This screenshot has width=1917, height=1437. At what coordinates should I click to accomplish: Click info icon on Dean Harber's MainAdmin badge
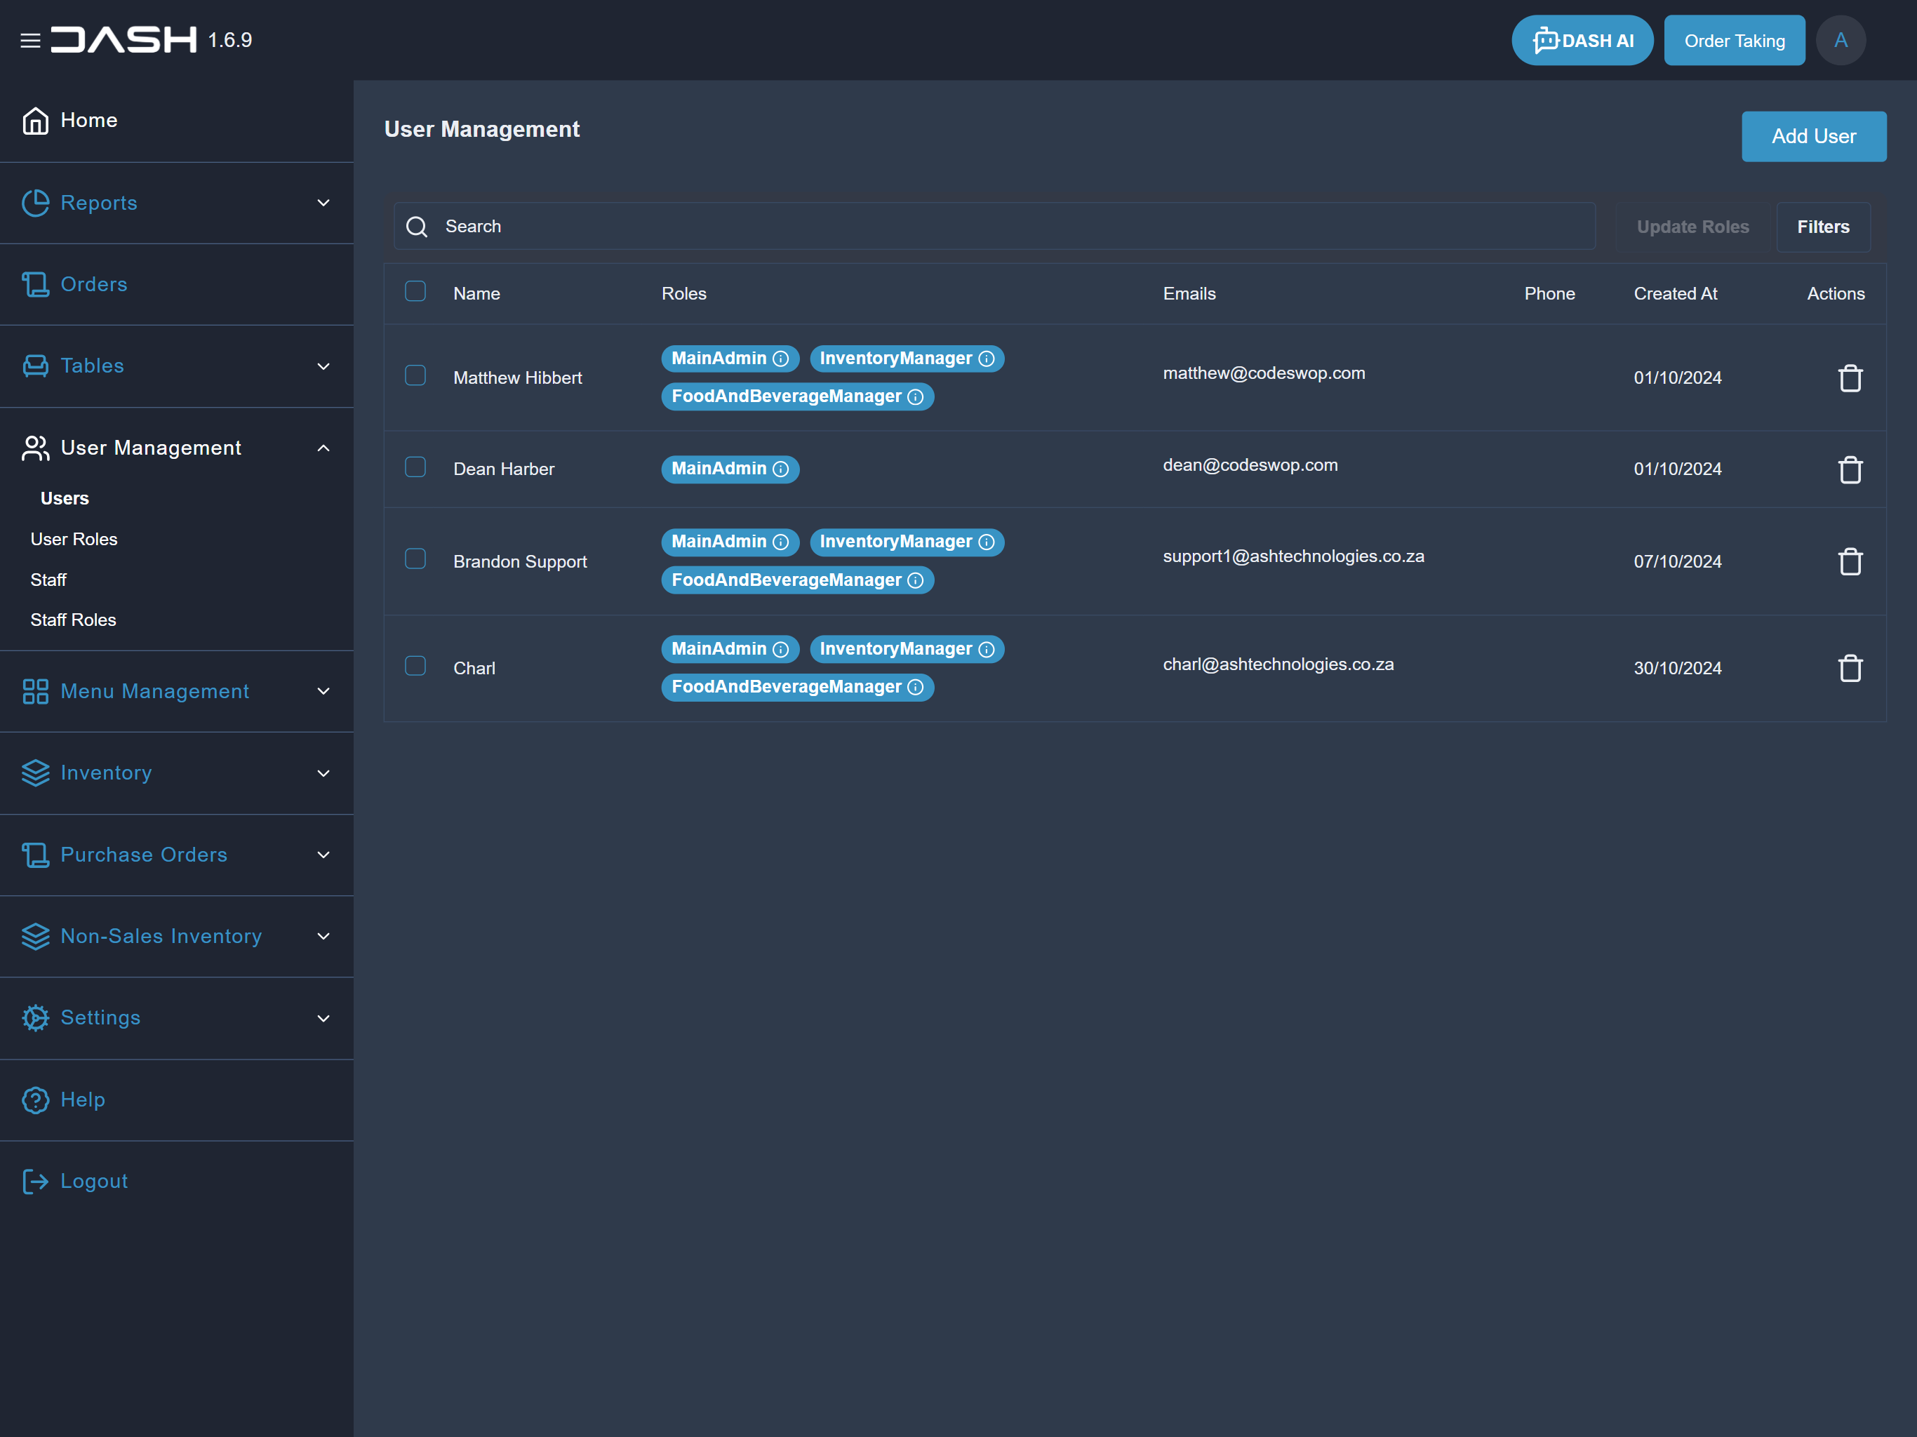pyautogui.click(x=781, y=469)
